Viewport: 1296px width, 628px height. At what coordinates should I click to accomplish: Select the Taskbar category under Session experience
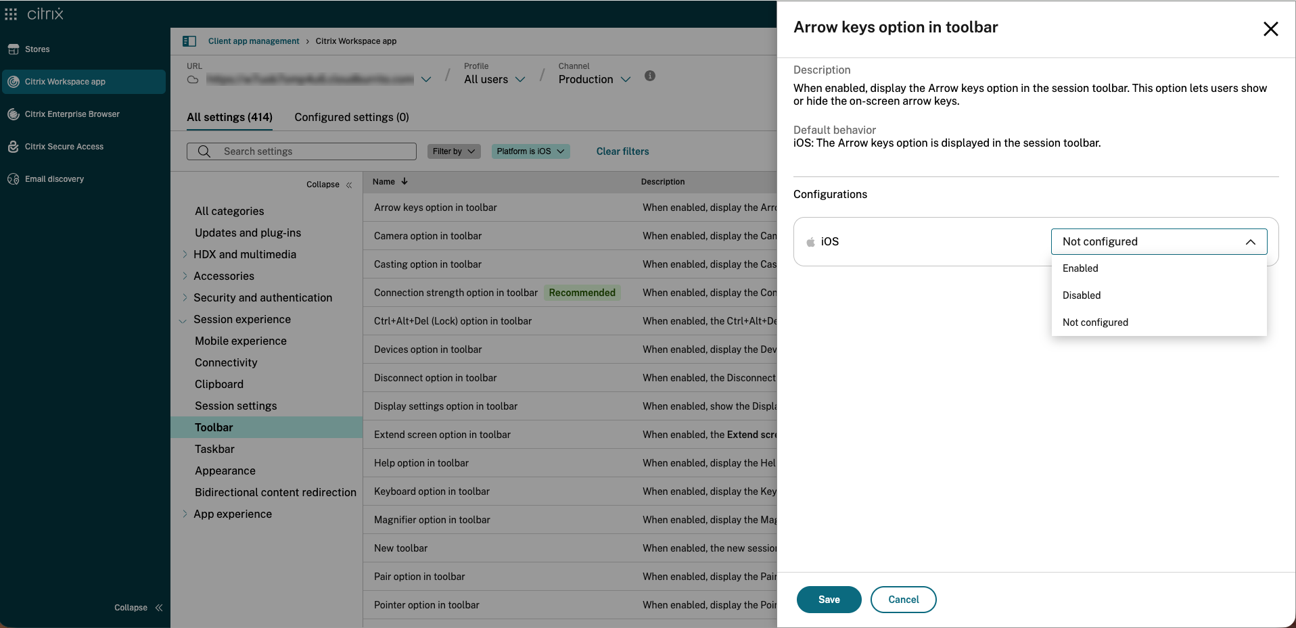[214, 448]
